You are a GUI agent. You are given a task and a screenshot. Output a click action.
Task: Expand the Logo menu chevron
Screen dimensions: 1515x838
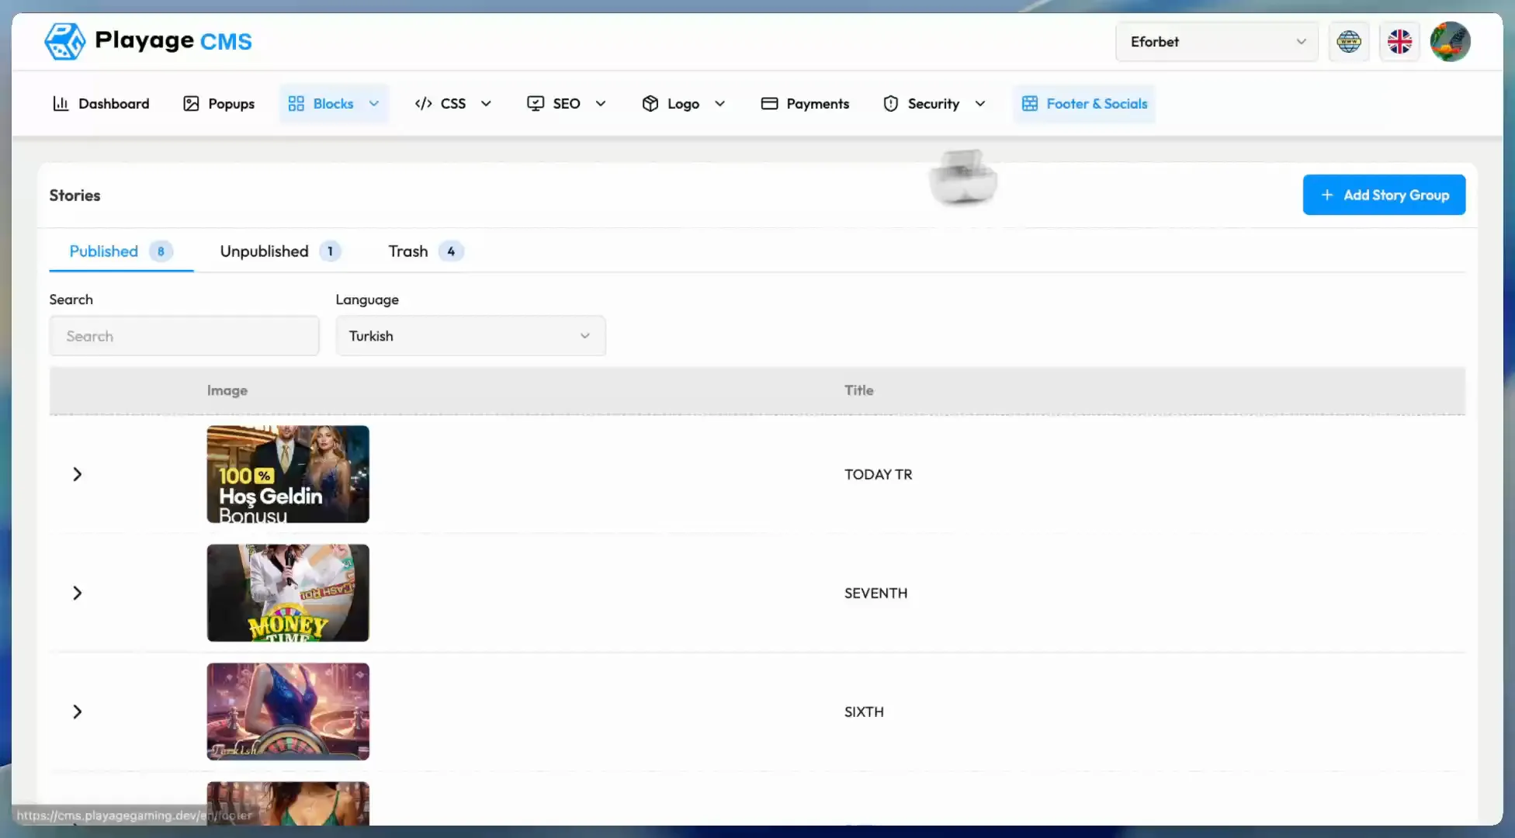pos(719,103)
